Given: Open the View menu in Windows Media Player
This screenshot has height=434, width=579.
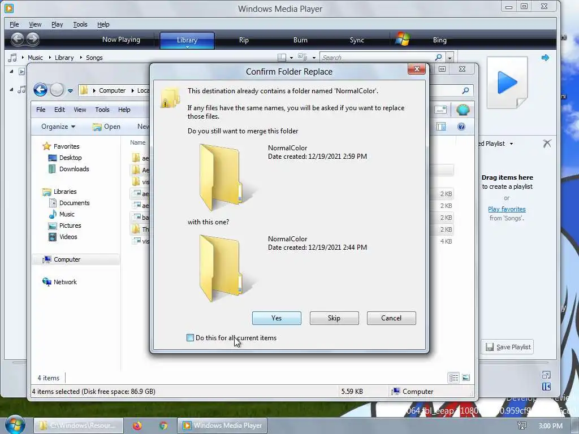Looking at the screenshot, I should point(35,24).
